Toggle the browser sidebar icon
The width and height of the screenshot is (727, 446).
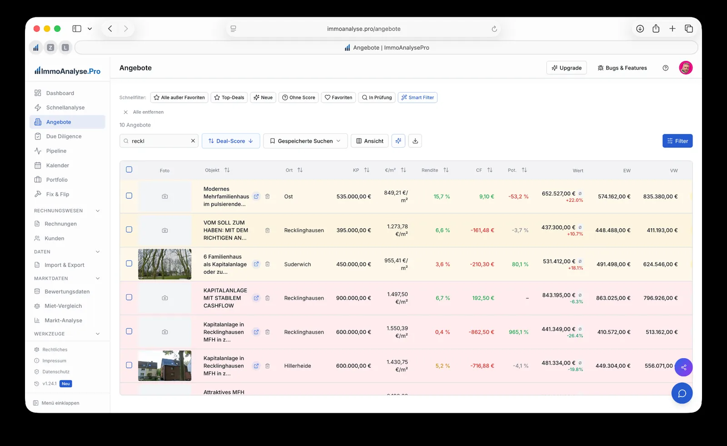point(77,29)
